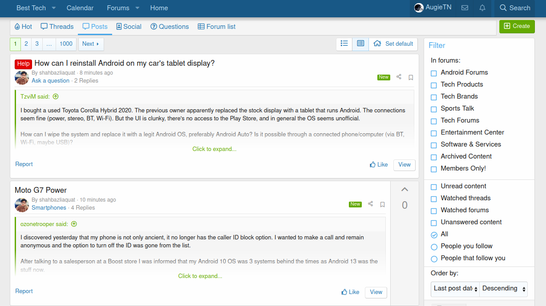This screenshot has width=546, height=306.
Task: Click the green Create button
Action: tap(517, 26)
